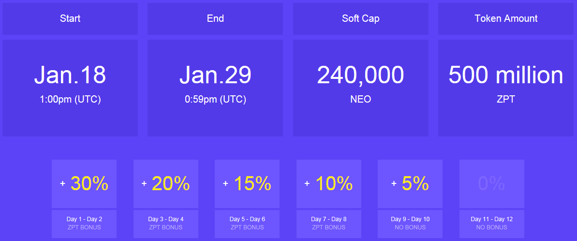Click the Start header tile
The image size is (577, 241).
point(70,19)
